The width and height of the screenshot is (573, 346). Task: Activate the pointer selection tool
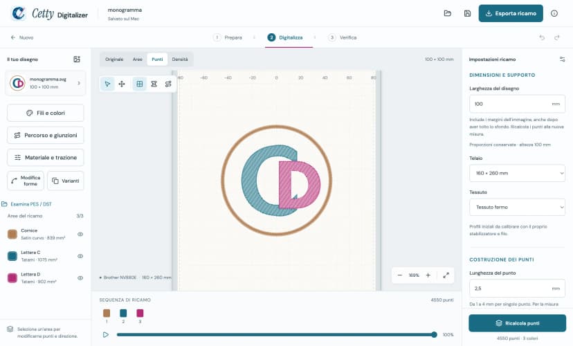107,84
